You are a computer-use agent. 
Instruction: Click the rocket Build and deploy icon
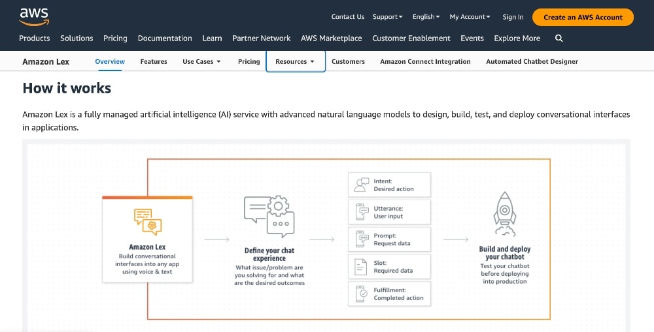(505, 214)
